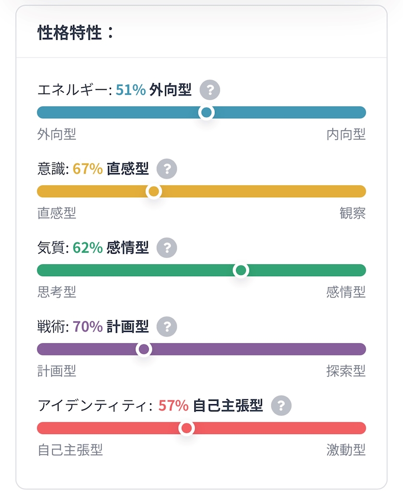Click the yellow 意識 slider handle
The height and width of the screenshot is (492, 403).
154,192
